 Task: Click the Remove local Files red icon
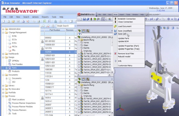[x=115, y=54]
